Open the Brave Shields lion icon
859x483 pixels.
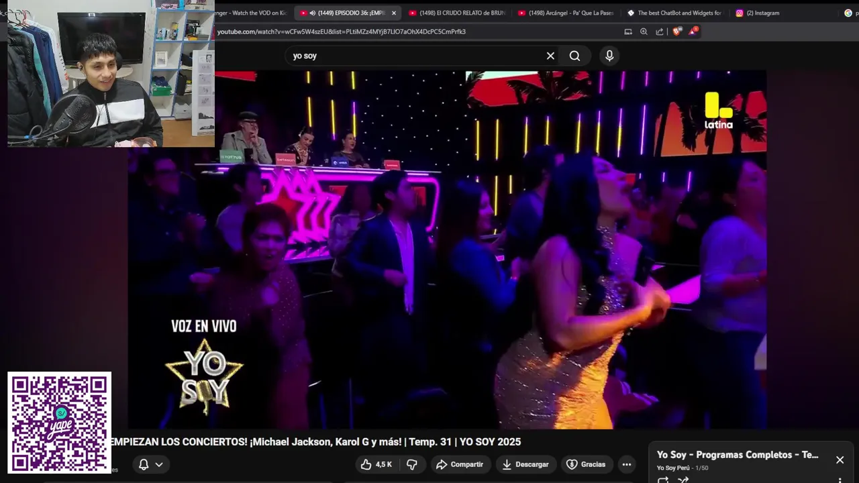676,32
